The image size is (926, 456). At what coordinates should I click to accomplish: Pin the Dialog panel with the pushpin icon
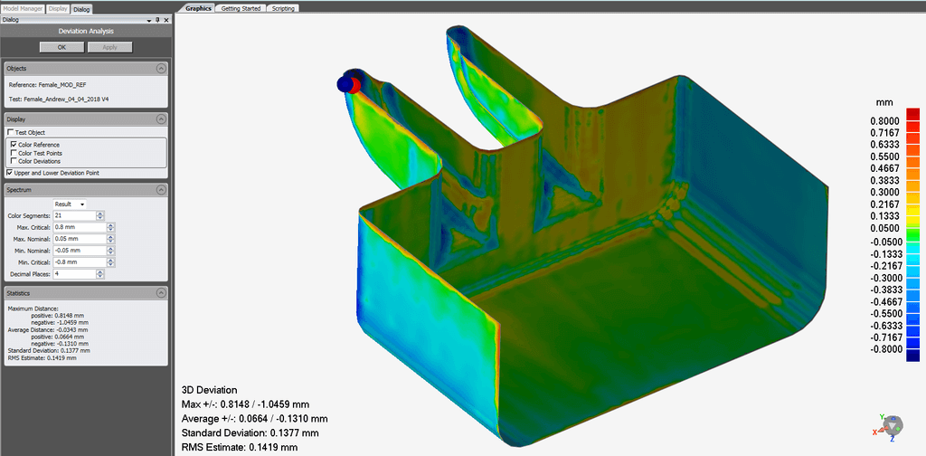point(157,20)
